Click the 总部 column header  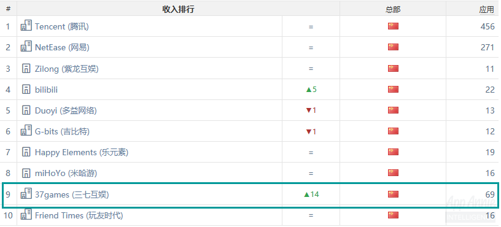tap(393, 10)
